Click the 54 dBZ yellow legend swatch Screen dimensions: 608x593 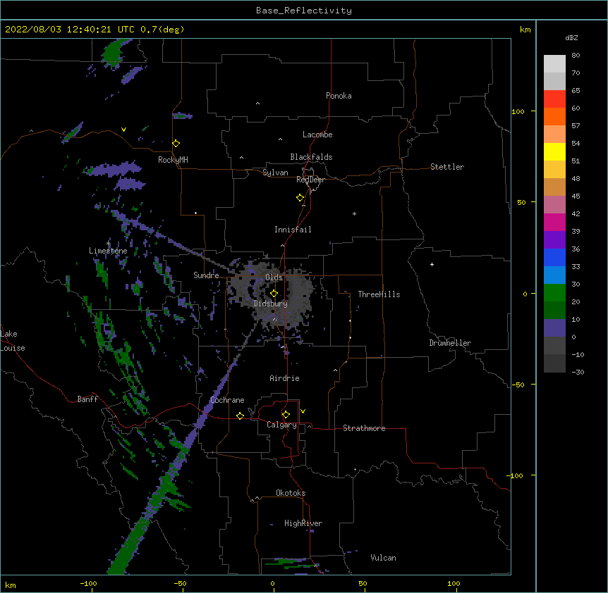[554, 151]
